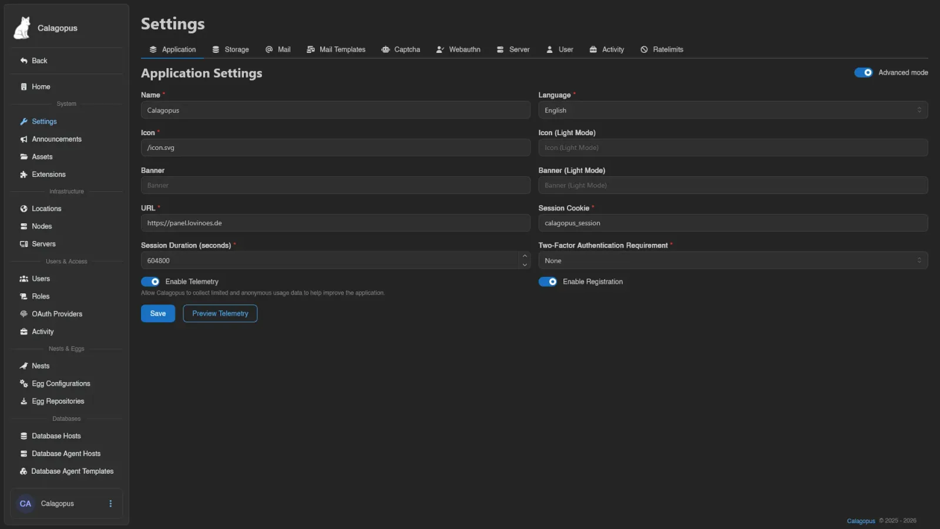Click the Preview Telemetry button
The height and width of the screenshot is (529, 940).
(x=220, y=313)
